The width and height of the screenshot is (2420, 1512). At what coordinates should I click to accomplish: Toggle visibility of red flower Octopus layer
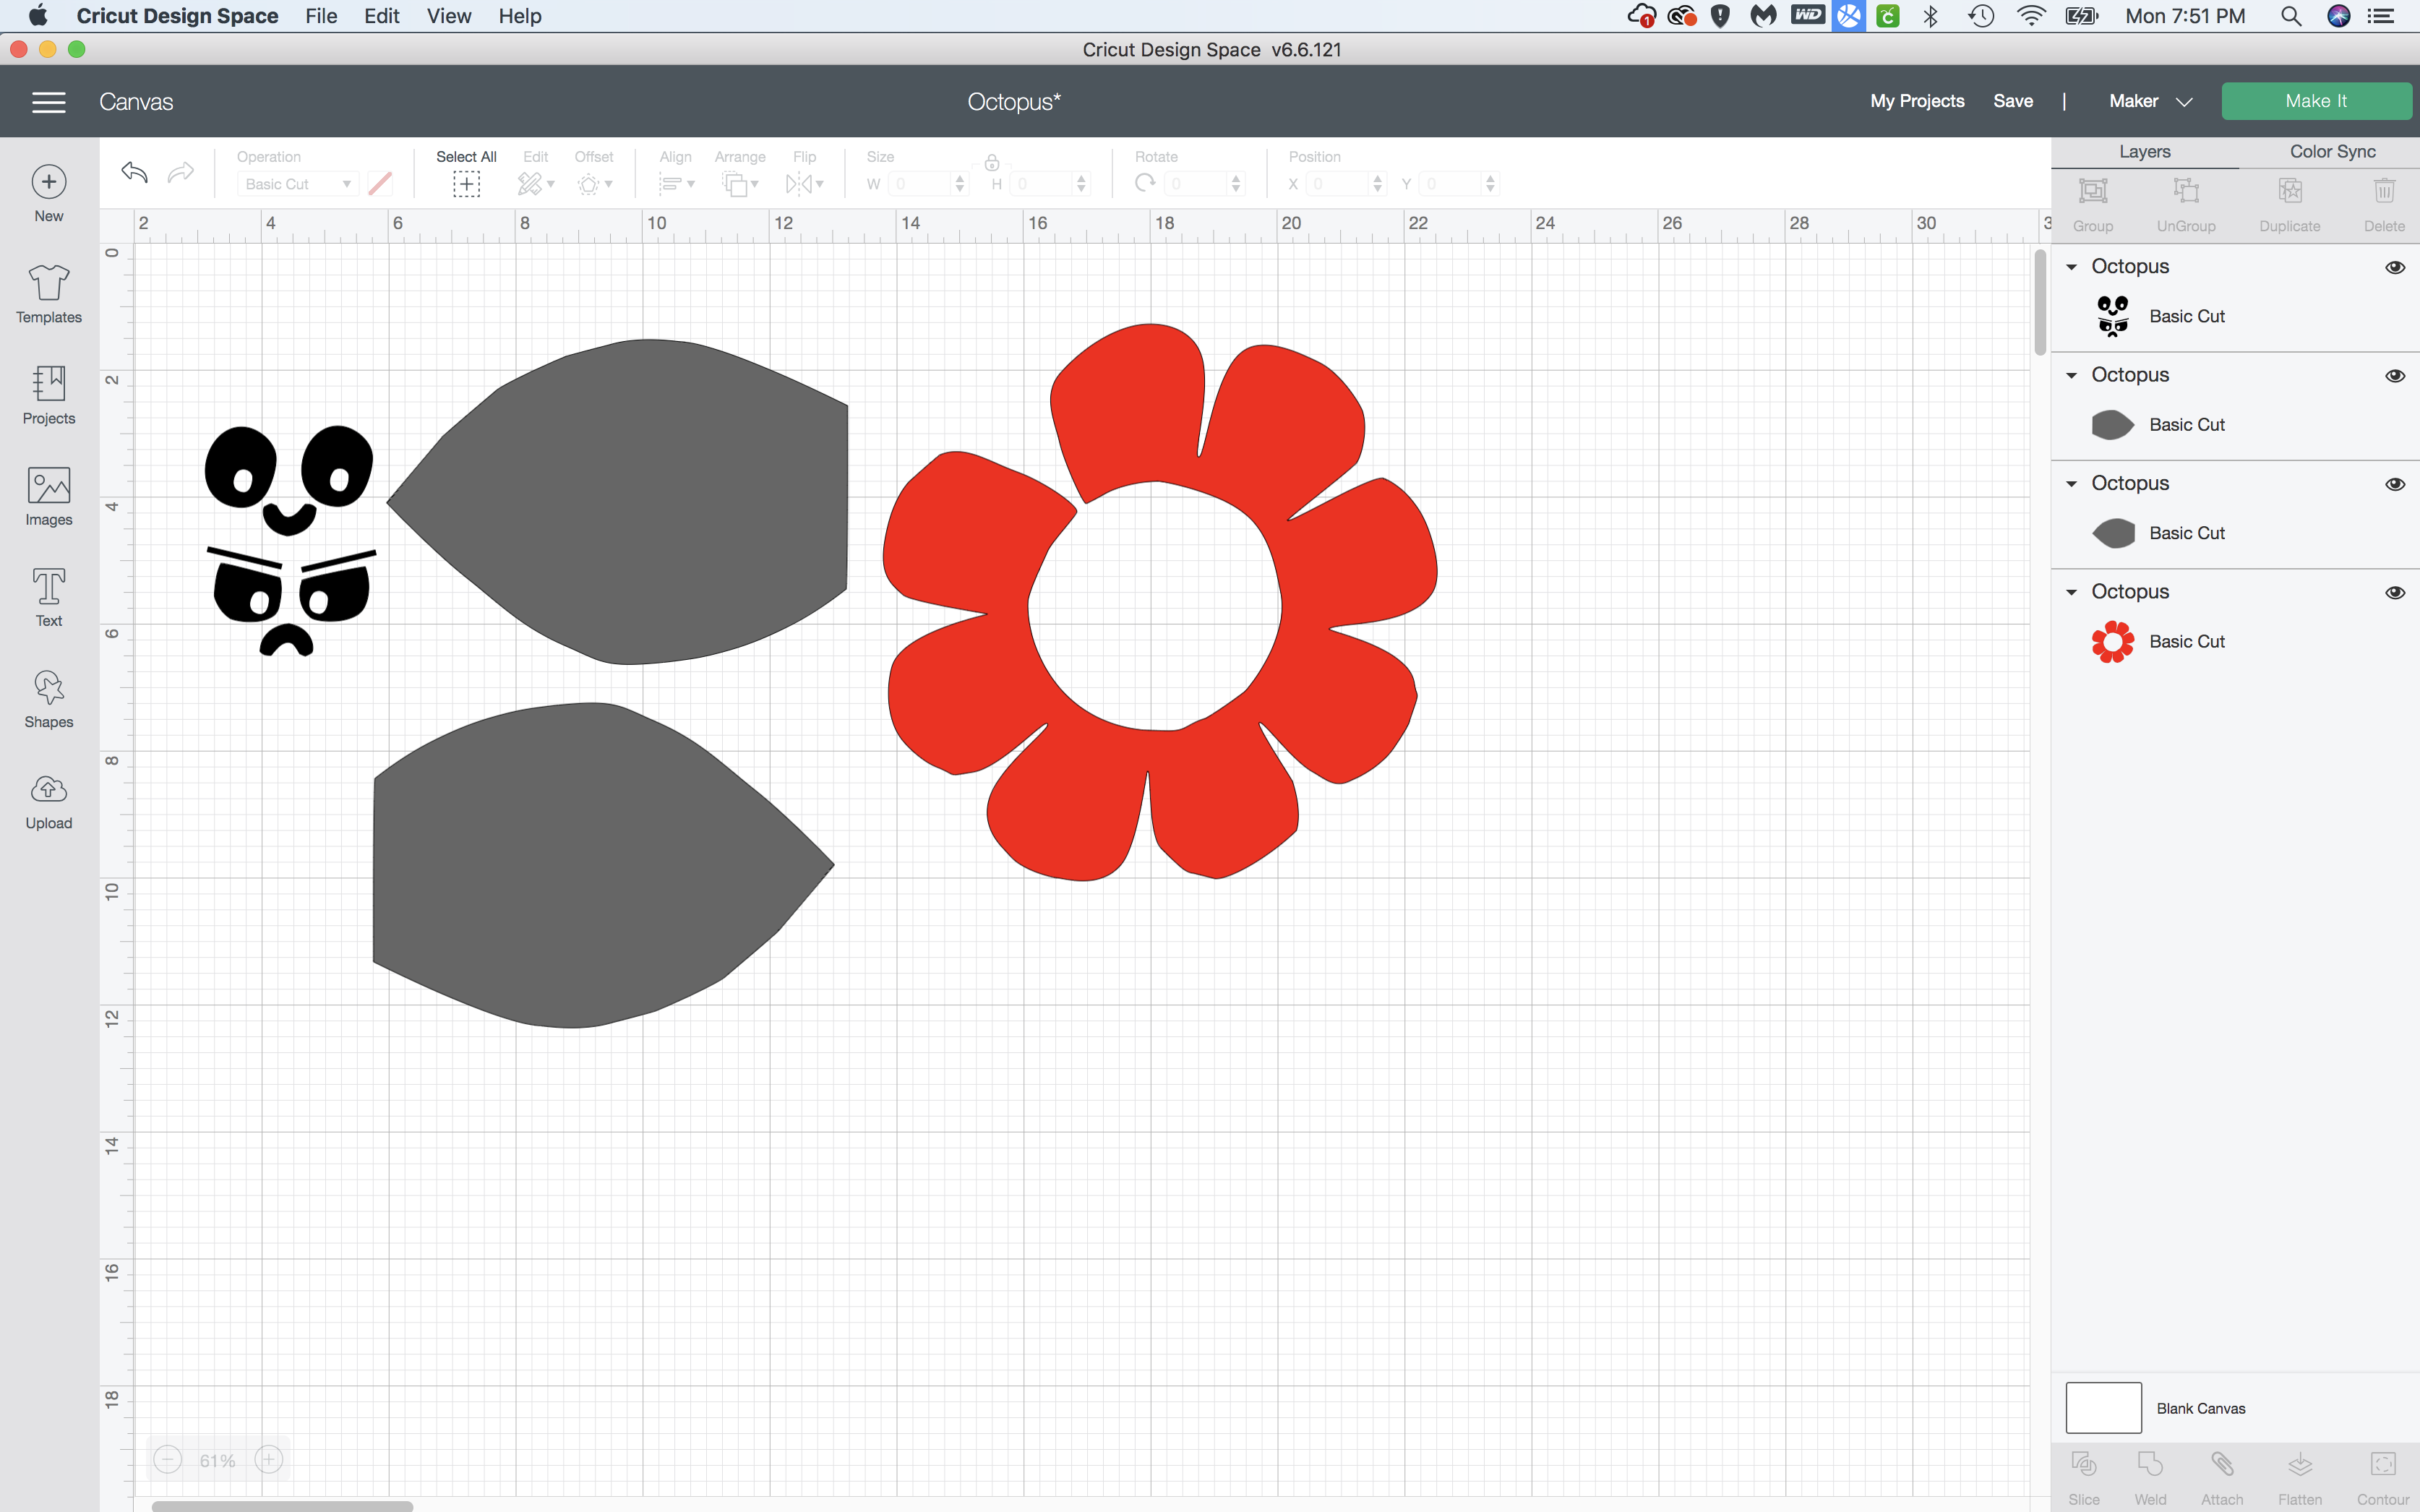(2394, 592)
